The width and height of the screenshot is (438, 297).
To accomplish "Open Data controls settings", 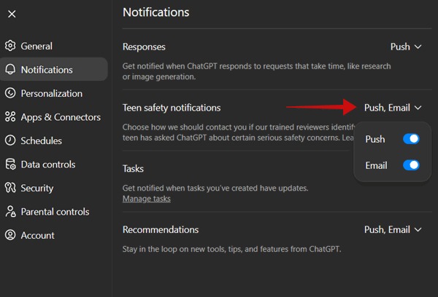I will pos(54,164).
